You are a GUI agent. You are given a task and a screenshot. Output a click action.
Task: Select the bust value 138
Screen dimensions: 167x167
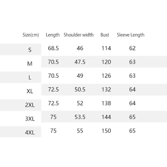click(x=106, y=103)
